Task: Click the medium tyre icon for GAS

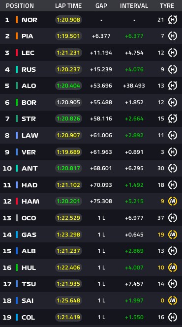Action: coord(173,235)
